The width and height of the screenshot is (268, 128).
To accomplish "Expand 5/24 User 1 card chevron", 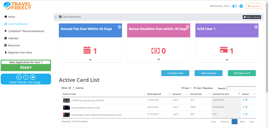I will click(227, 60).
